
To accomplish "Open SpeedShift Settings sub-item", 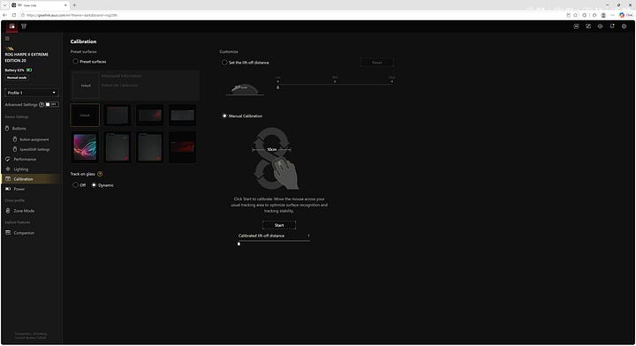I will [34, 149].
